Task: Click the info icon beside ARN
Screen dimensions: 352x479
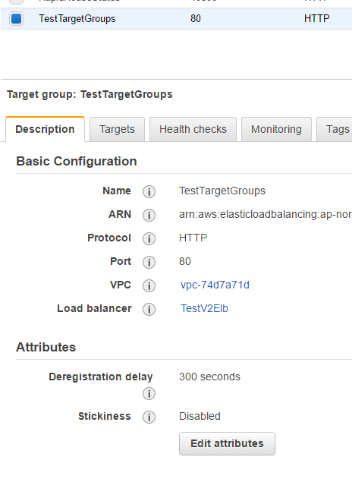Action: 149,215
